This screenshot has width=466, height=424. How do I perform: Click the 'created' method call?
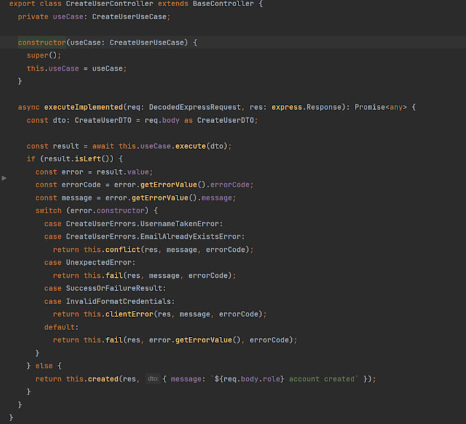(103, 379)
